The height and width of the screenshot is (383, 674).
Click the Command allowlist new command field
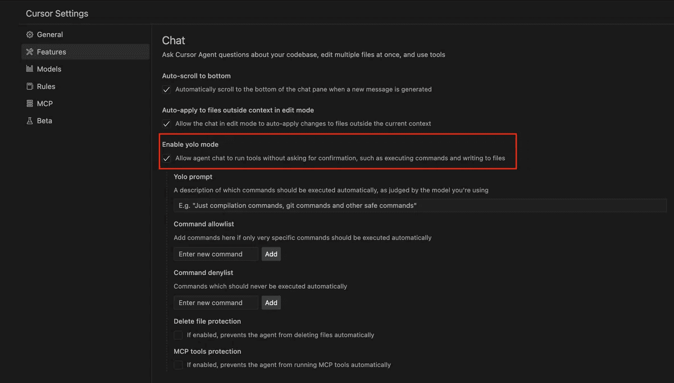216,254
